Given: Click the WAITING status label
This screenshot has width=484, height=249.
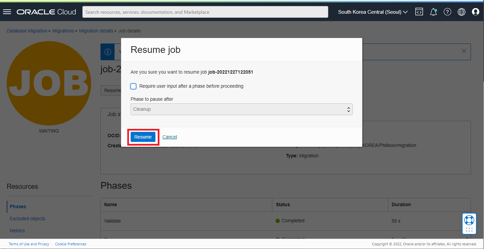Looking at the screenshot, I should click(49, 131).
